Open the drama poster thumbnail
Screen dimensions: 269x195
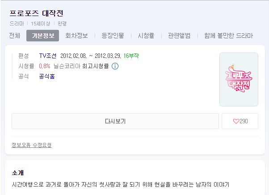[x=239, y=79]
